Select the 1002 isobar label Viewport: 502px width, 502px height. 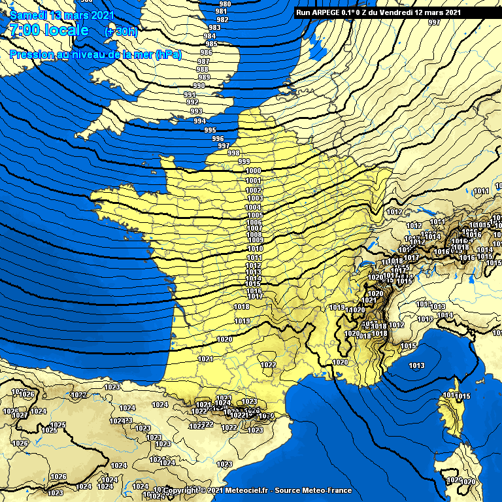(x=254, y=190)
